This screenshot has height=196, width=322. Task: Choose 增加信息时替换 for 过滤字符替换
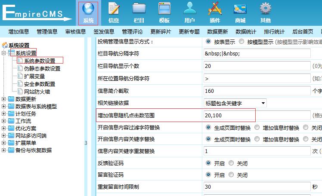click(x=257, y=127)
